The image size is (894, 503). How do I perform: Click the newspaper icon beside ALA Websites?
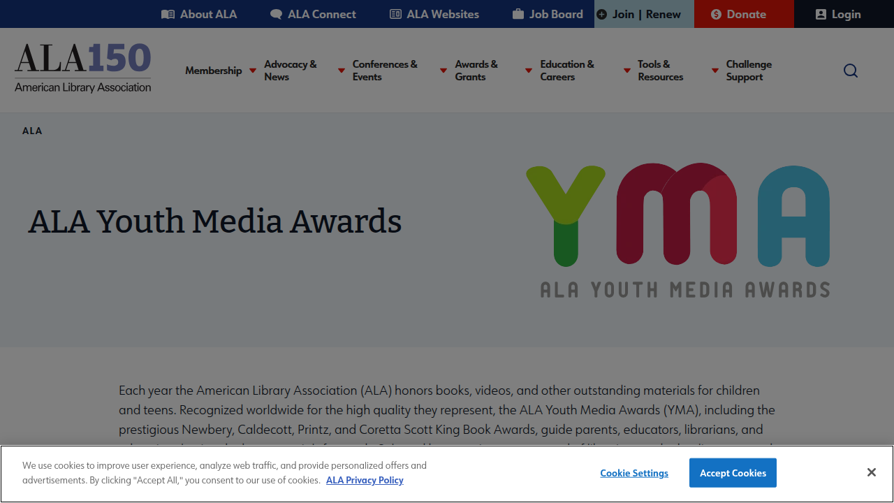point(395,14)
